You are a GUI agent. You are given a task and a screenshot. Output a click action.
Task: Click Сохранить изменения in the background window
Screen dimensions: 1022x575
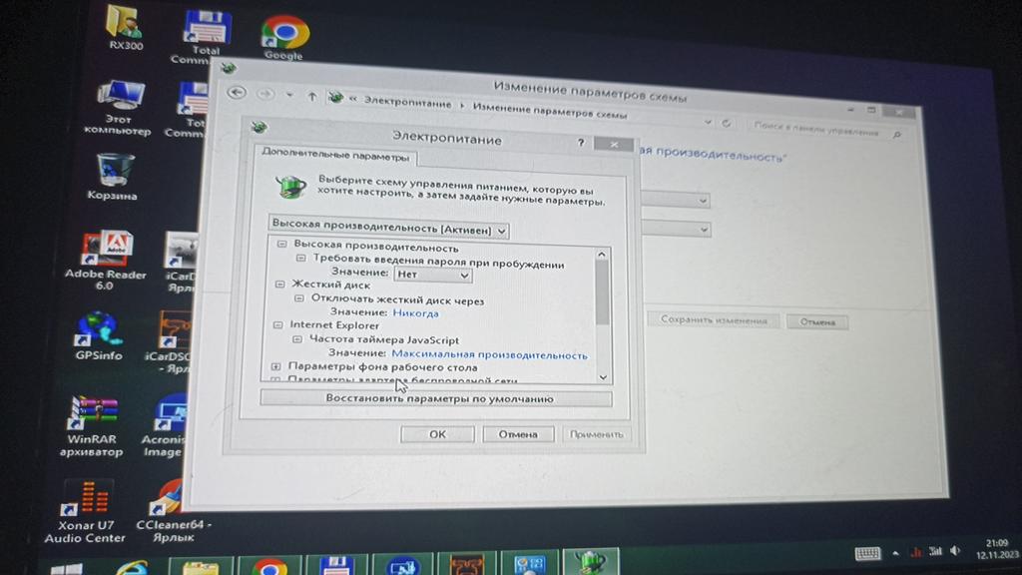pos(714,319)
